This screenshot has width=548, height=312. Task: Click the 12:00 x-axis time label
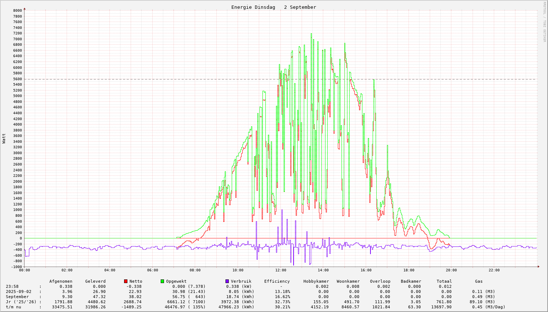click(x=280, y=270)
